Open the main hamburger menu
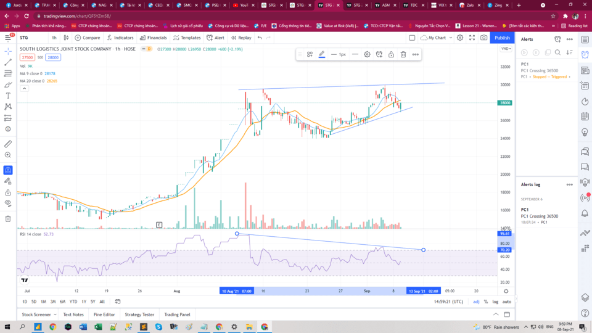The width and height of the screenshot is (592, 333). [x=8, y=38]
